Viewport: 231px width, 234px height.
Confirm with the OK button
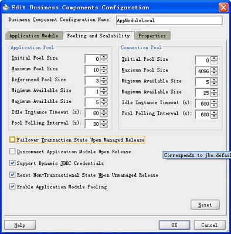pos(174,225)
